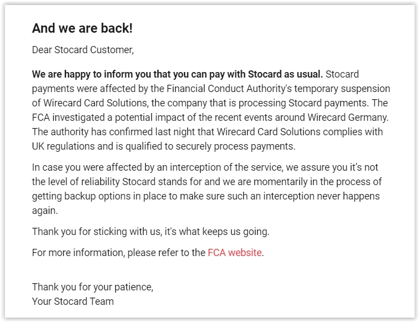Click the line starting 'The authority has confirmed'
This screenshot has height=322, width=419.
(x=207, y=132)
